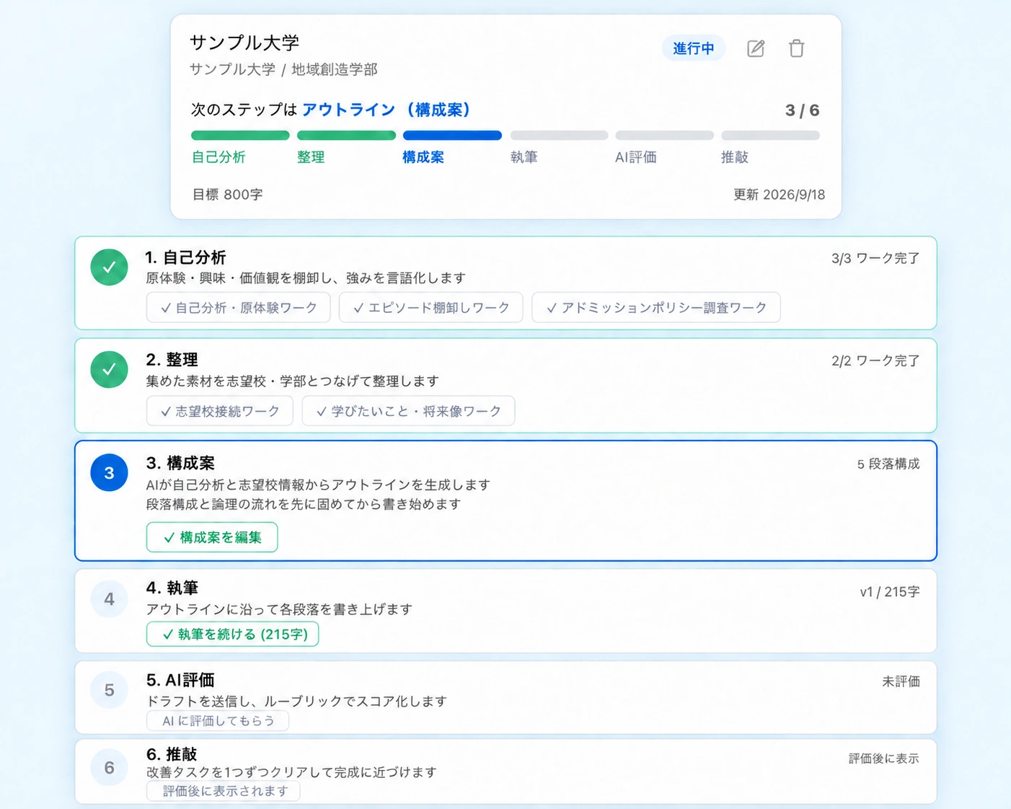Click number 6 circle for 推敲

(109, 767)
